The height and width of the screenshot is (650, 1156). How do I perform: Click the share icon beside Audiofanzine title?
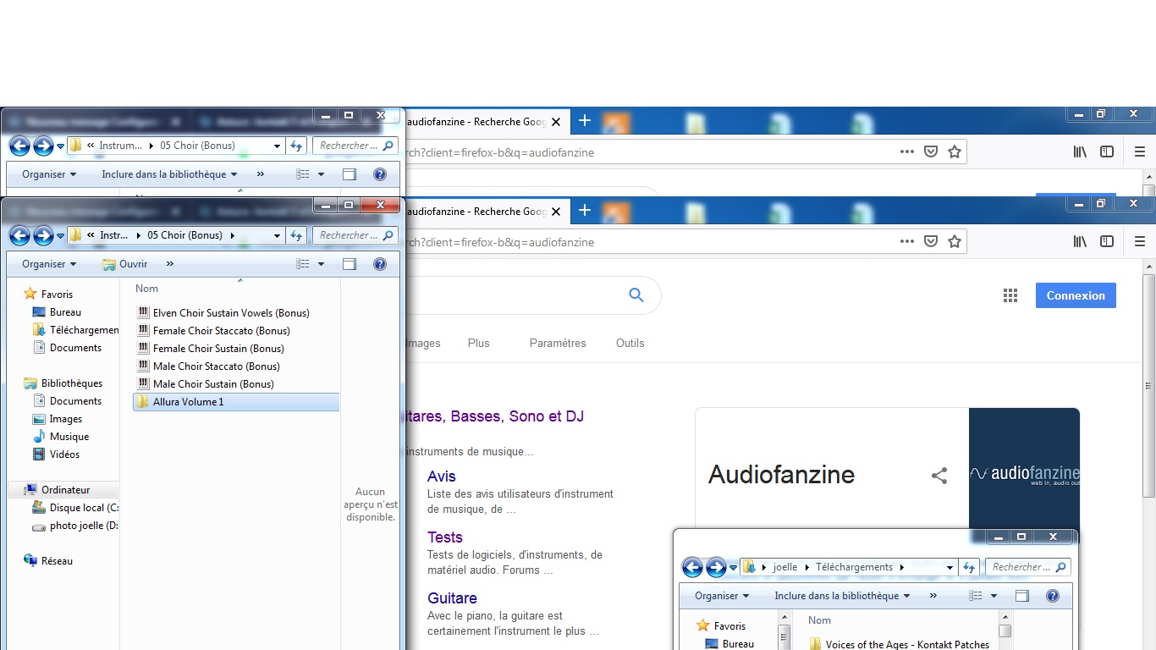(939, 476)
